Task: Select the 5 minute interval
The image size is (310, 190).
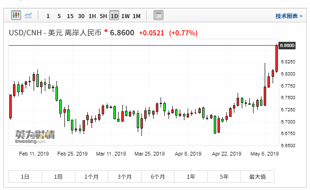Action: 59,16
